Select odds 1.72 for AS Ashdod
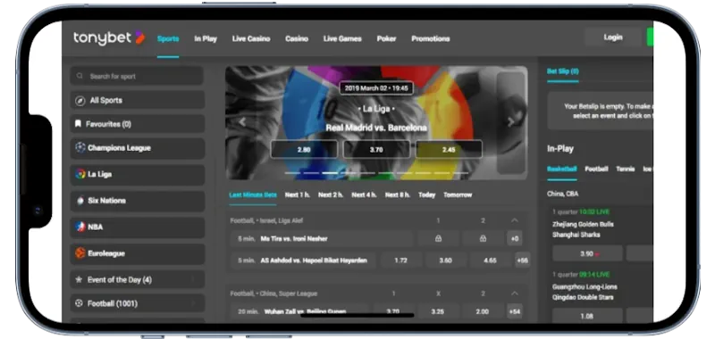The height and width of the screenshot is (339, 715). pyautogui.click(x=400, y=260)
